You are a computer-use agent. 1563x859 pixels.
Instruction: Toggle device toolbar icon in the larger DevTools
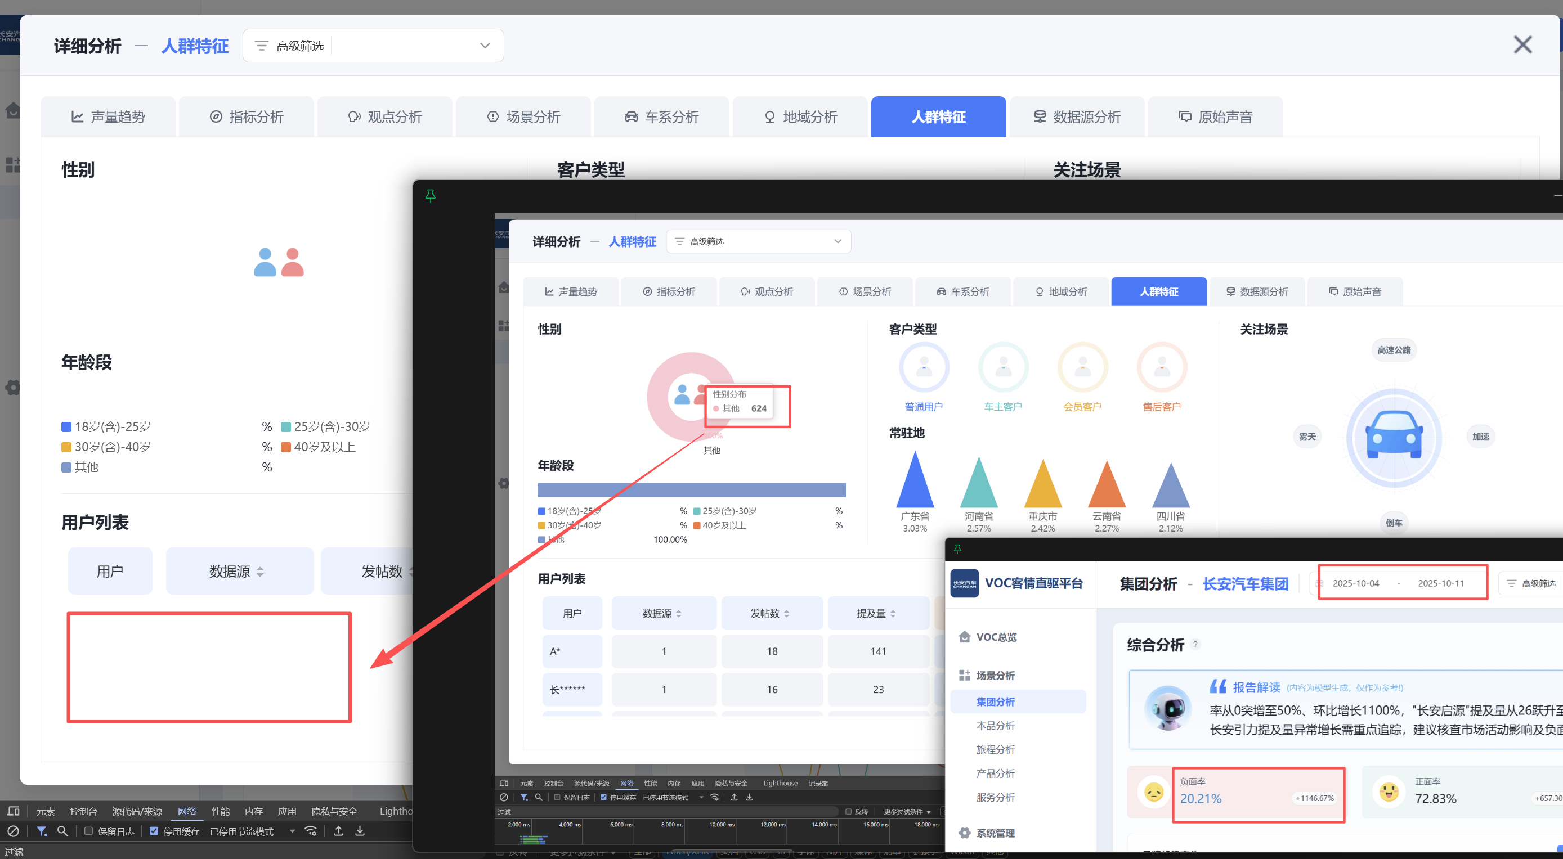(x=14, y=811)
